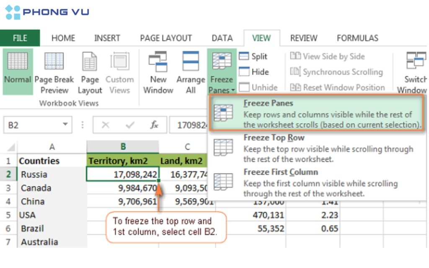Screen dimensions: 429x268
Task: Select the Brazil cell
Action: click(52, 228)
